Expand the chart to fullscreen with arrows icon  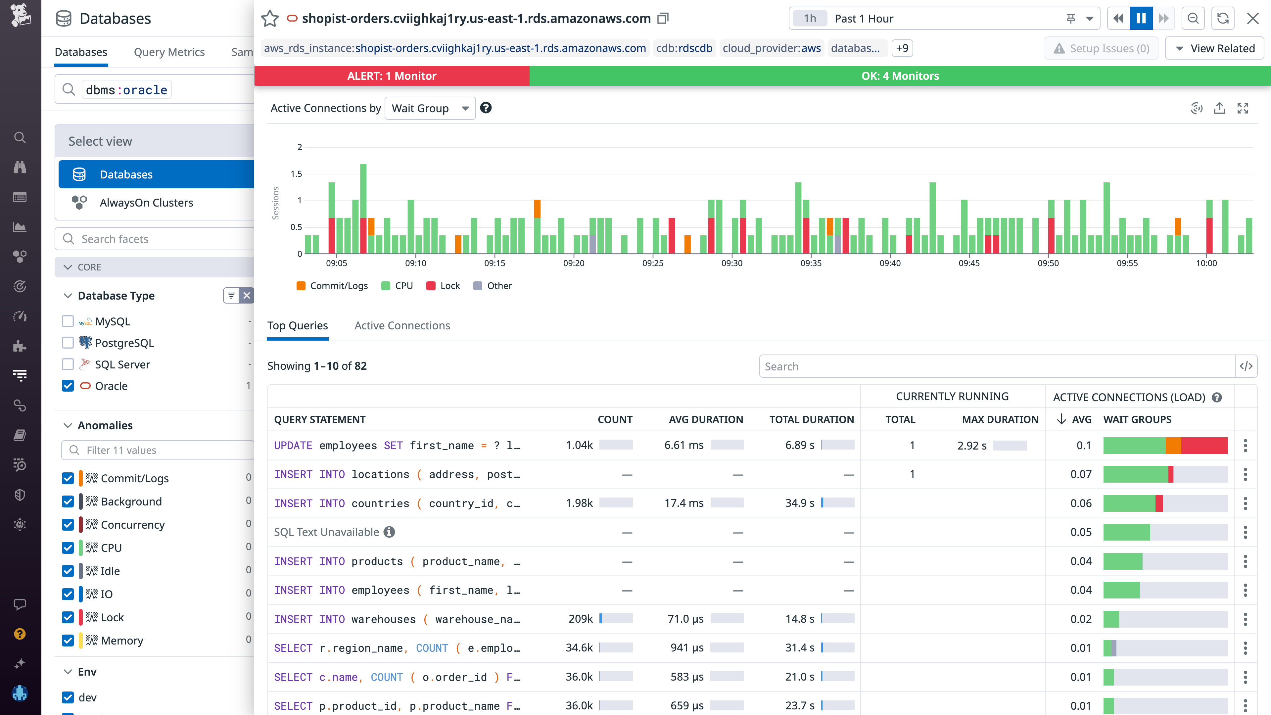[1244, 108]
